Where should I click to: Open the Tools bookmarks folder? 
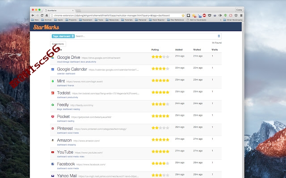click(99, 20)
